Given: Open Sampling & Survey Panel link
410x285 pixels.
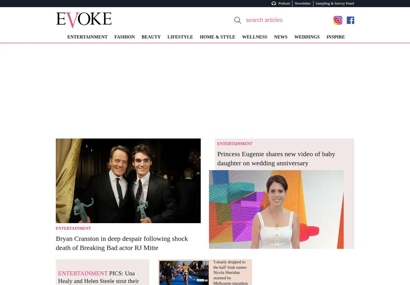Looking at the screenshot, I should (335, 3).
